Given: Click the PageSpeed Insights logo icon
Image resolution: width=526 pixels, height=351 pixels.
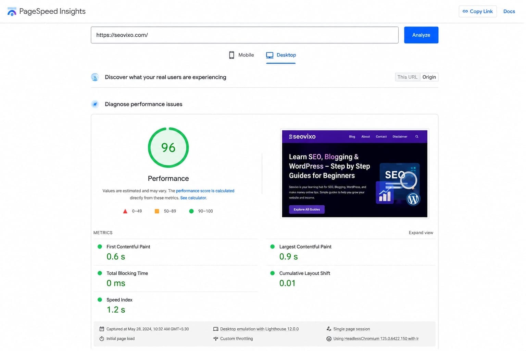Looking at the screenshot, I should [x=12, y=11].
